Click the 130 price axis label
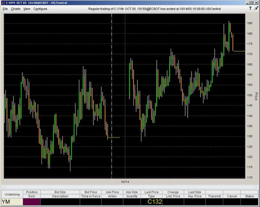The height and width of the screenshot is (207, 260). click(250, 136)
